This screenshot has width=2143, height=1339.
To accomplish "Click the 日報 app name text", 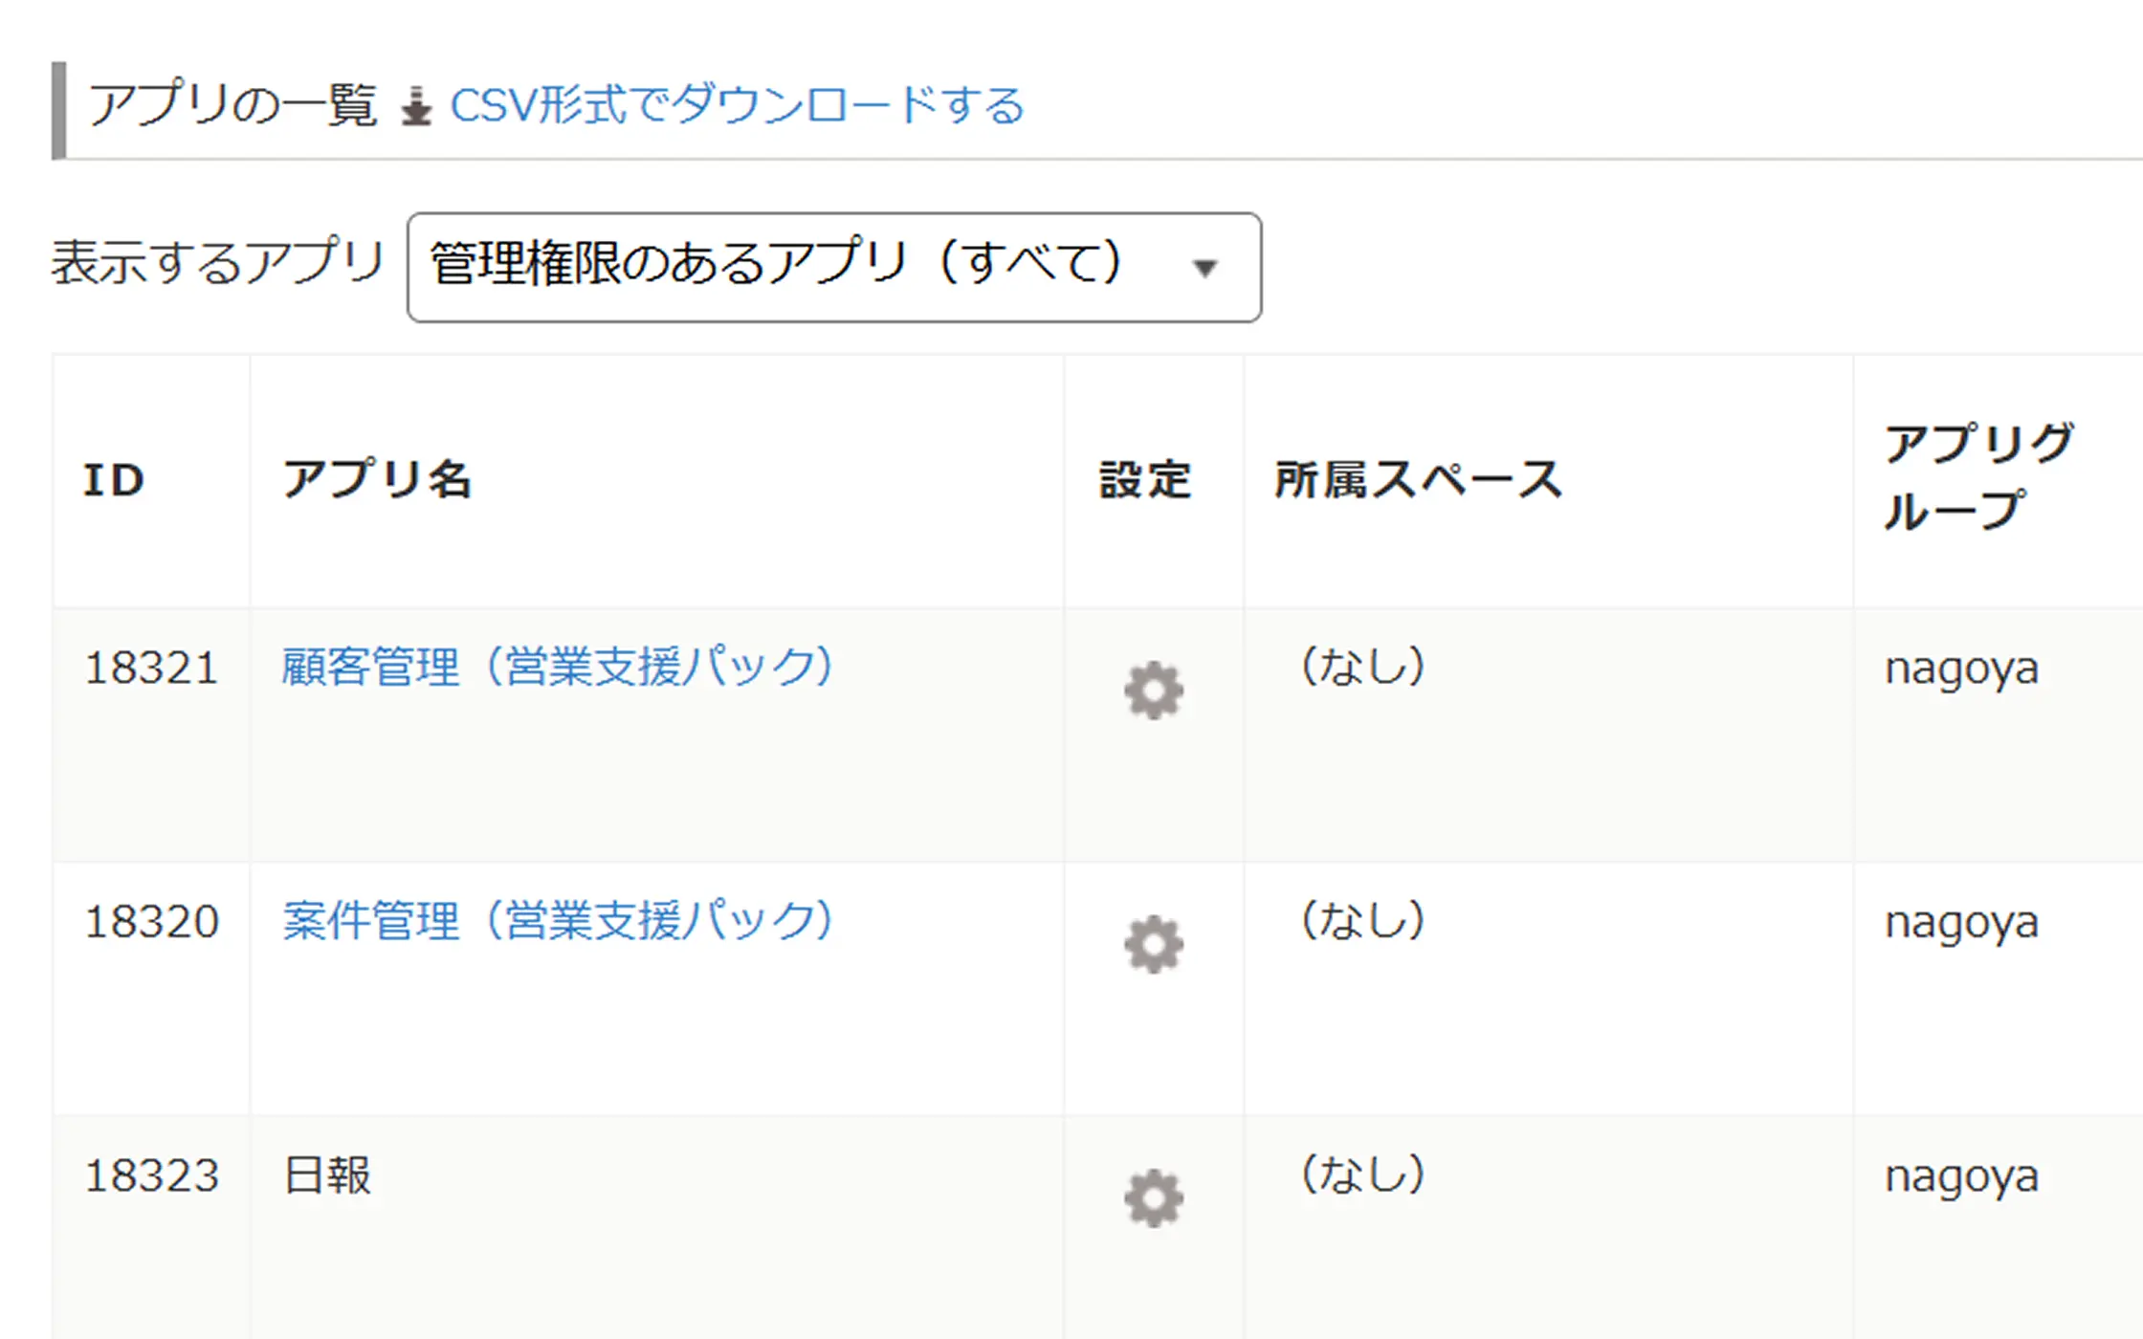I will click(x=327, y=1175).
